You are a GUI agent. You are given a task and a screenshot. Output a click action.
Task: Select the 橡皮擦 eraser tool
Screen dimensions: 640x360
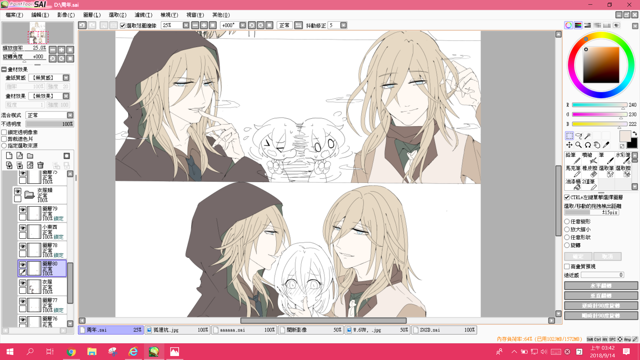(590, 171)
